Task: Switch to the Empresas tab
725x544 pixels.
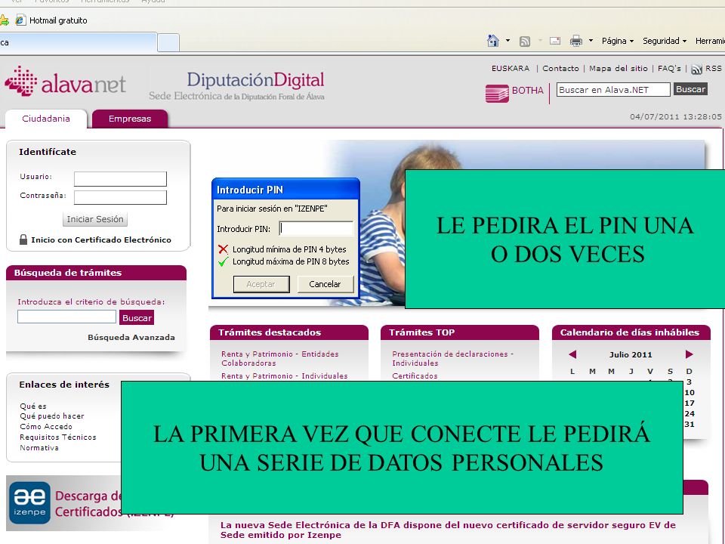Action: (x=130, y=119)
